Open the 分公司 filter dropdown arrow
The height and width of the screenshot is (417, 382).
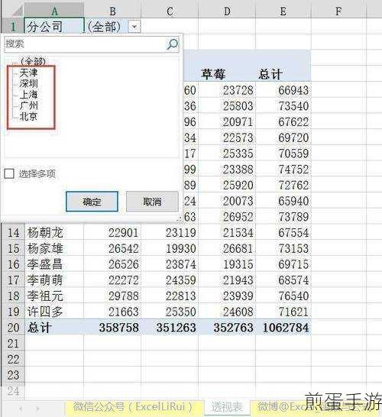pos(134,27)
